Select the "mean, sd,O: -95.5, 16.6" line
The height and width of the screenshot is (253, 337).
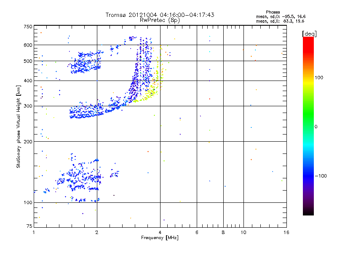coord(281,16)
